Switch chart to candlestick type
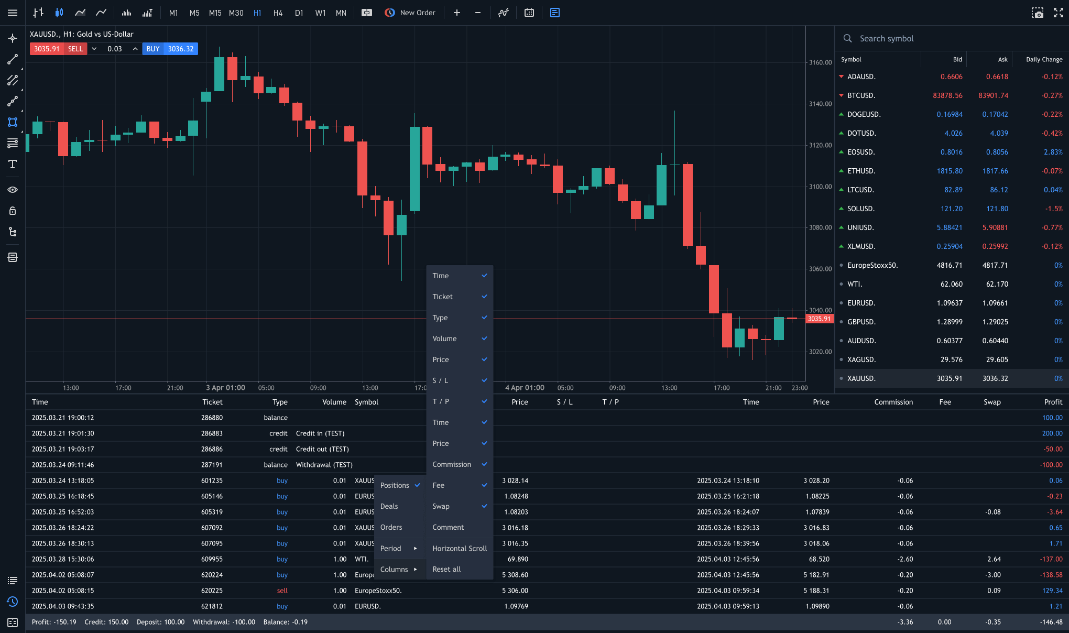This screenshot has height=633, width=1069. [59, 13]
